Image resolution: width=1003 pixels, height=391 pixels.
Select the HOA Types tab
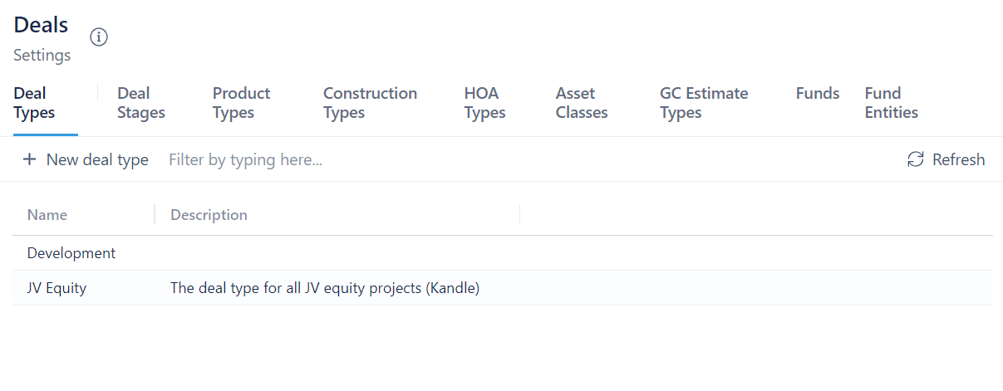click(x=484, y=103)
